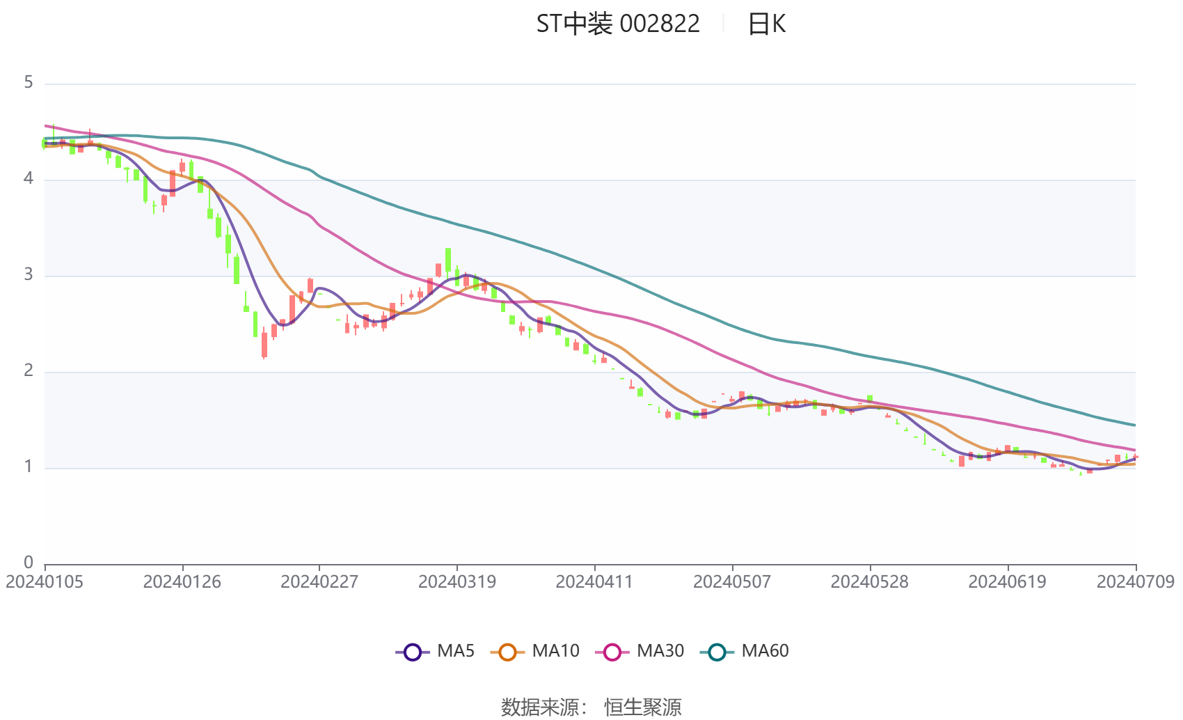
Task: Click the 20240227 x-axis date label
Action: point(319,581)
